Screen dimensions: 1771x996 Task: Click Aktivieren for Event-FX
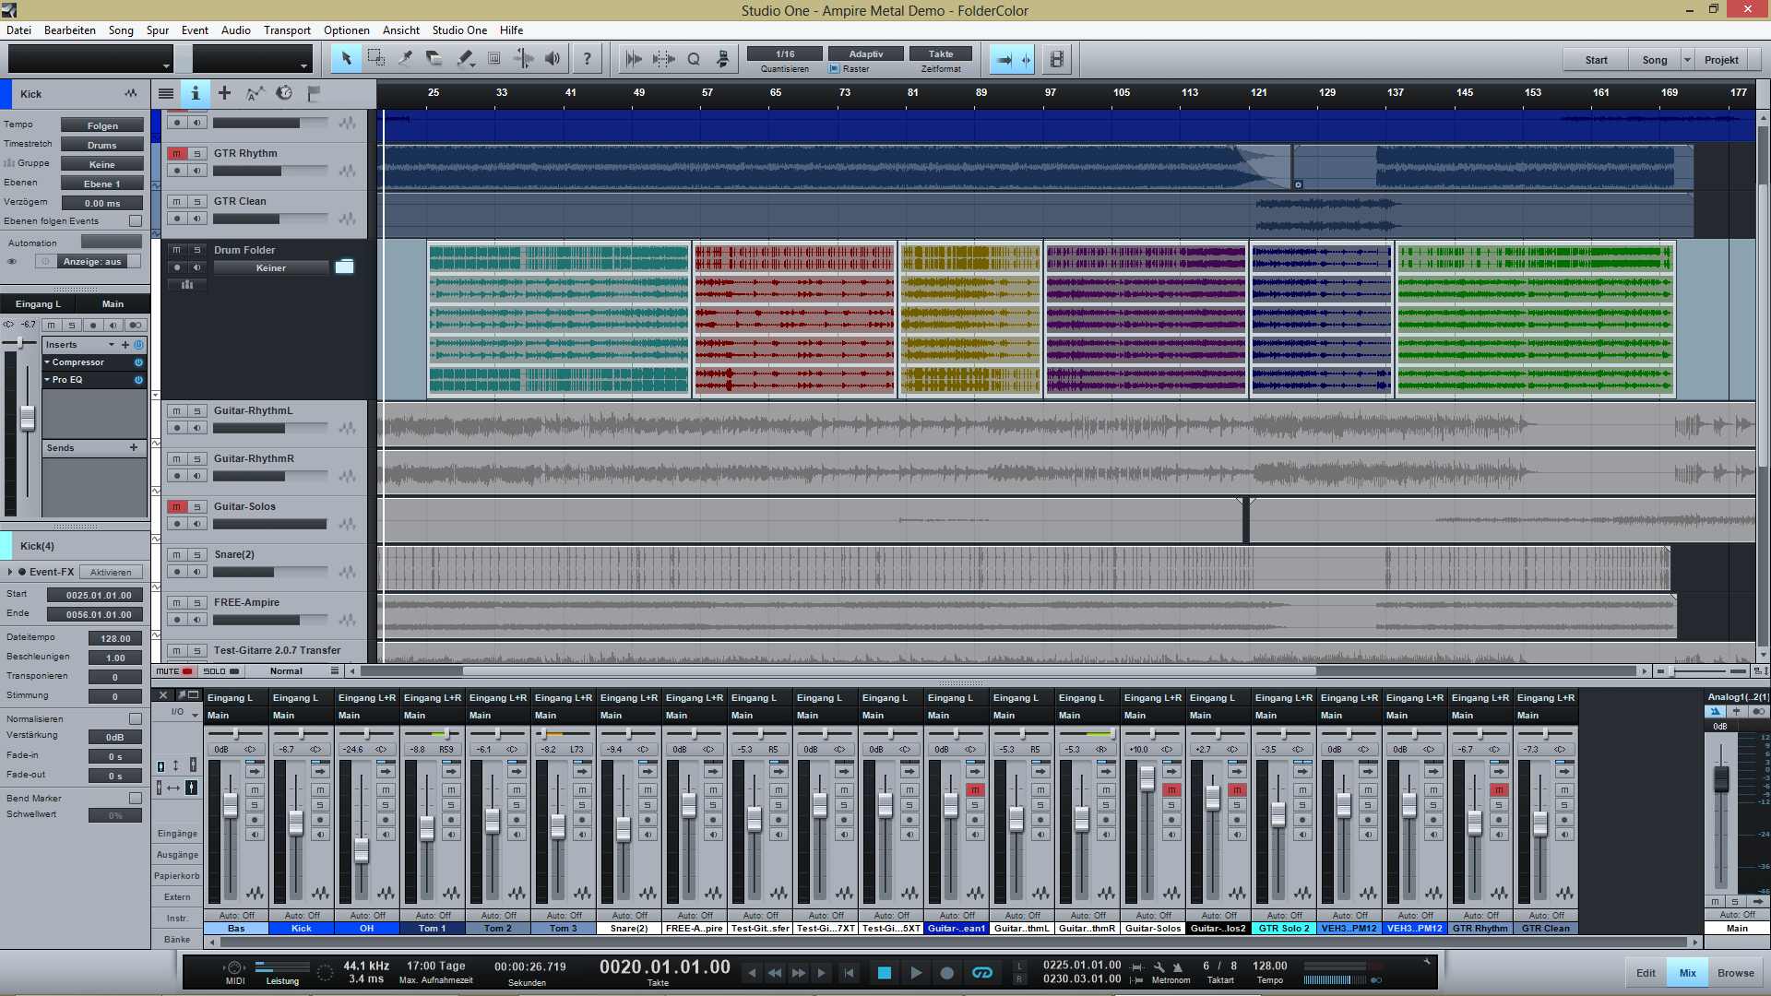point(111,572)
